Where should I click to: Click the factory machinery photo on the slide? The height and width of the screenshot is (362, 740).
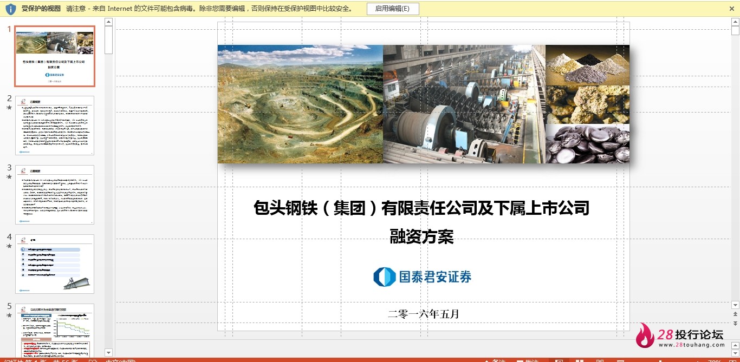[464, 104]
